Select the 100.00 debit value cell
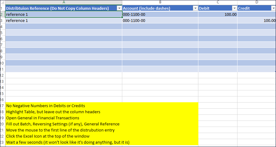Screen dimensions: 276x147 218,14
